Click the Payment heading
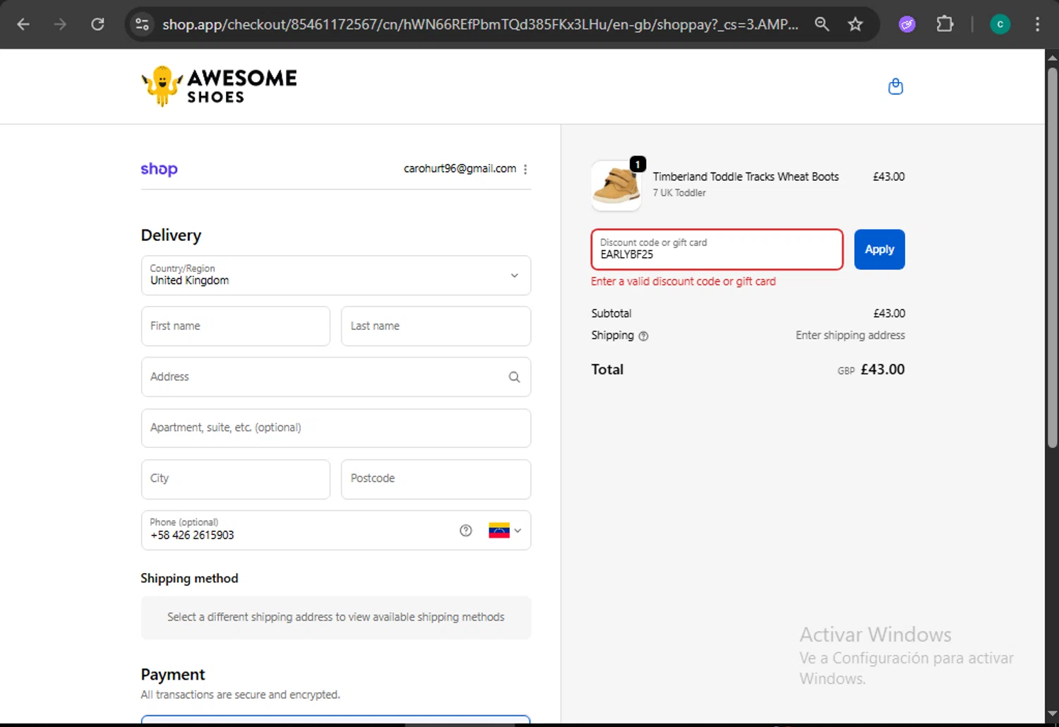 pyautogui.click(x=173, y=675)
